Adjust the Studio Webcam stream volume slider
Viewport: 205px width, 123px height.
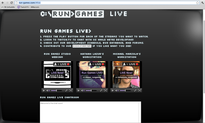[x=56, y=90]
